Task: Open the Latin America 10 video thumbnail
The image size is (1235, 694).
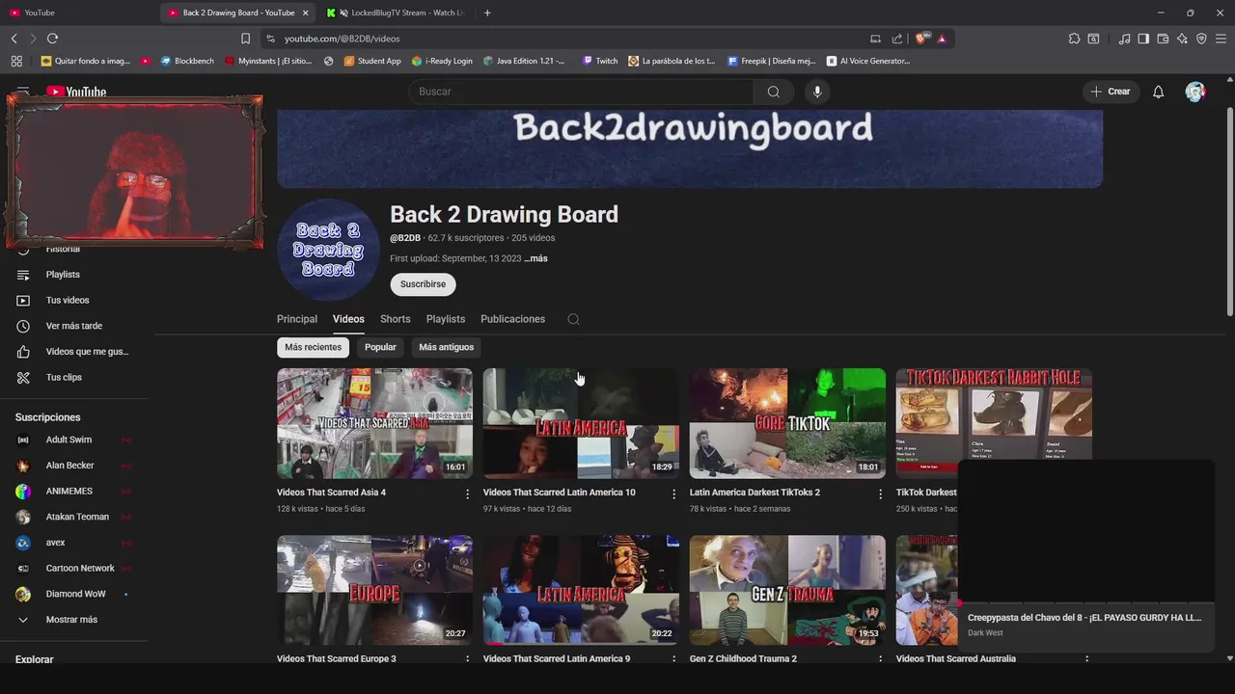Action: pyautogui.click(x=581, y=423)
